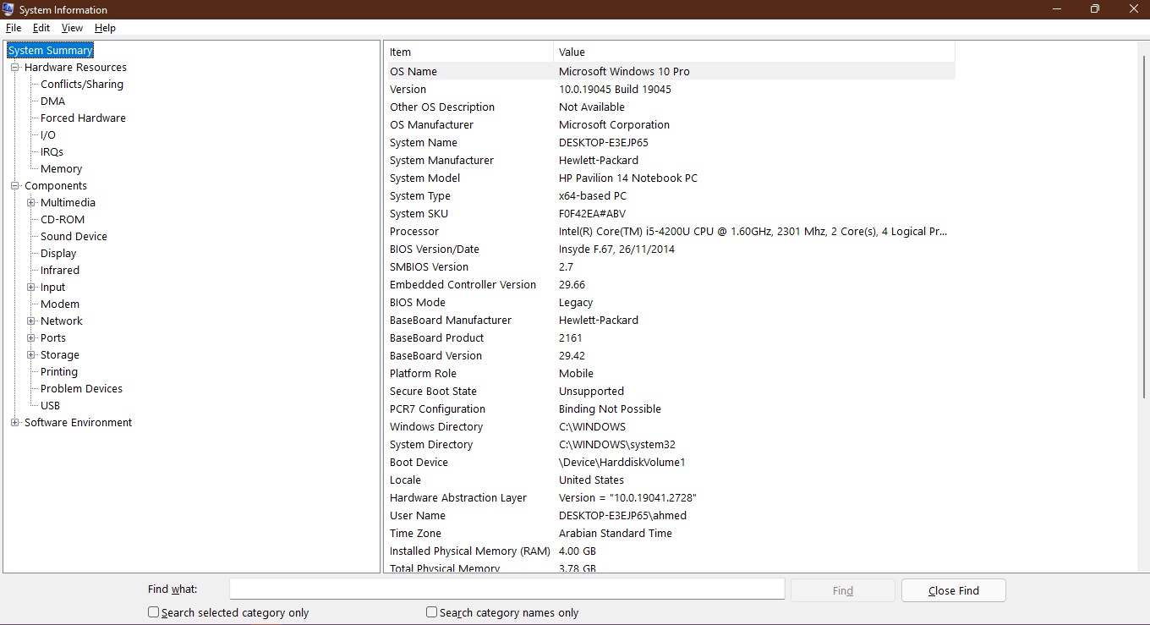Select Installed Physical Memory (RAM) row
1150x625 pixels.
[671, 551]
